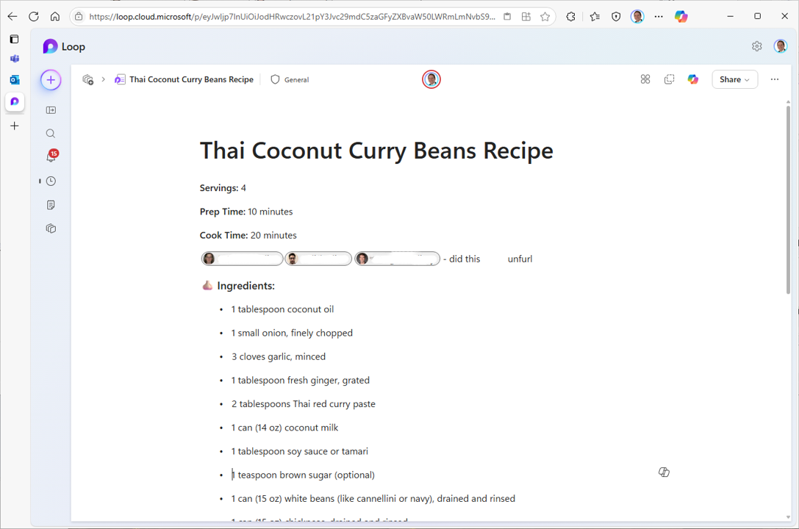Open Loop settings gear icon
The image size is (799, 529).
point(756,46)
